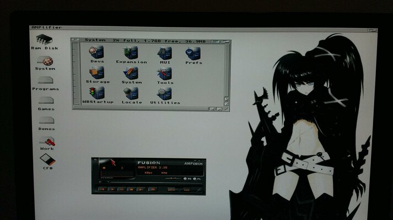Select the WBStartup traffic light icon
The image size is (393, 220).
click(x=97, y=93)
